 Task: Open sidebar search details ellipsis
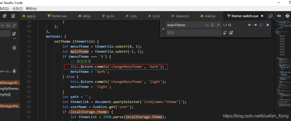[x=15, y=39]
